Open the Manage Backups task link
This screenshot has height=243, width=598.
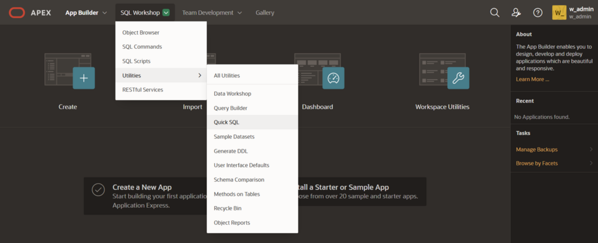(x=536, y=149)
